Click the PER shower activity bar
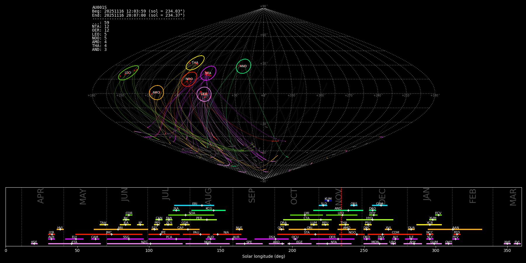The height and width of the screenshot is (263, 526). point(199,220)
